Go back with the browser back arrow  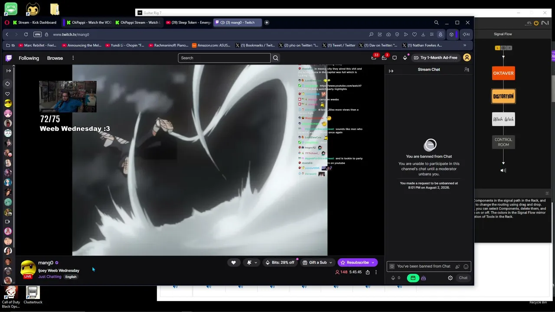click(7, 34)
